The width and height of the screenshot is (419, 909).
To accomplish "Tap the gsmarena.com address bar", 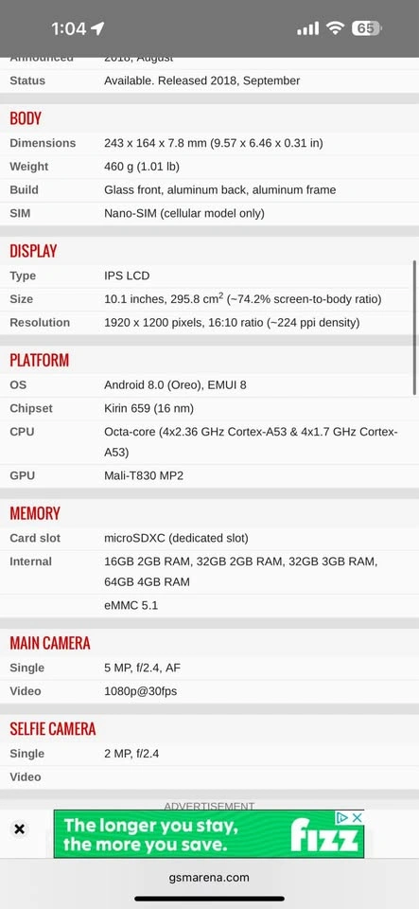I will pos(210,877).
